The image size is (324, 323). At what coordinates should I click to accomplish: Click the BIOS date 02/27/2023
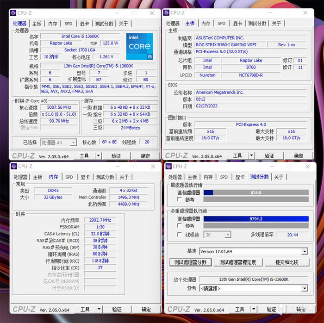pos(251,106)
